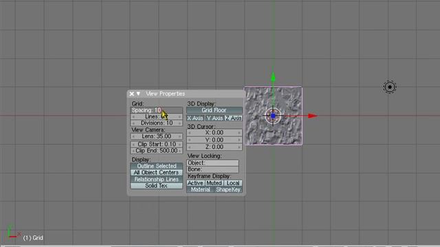
Task: Increase the Clip Start value
Action: point(179,144)
